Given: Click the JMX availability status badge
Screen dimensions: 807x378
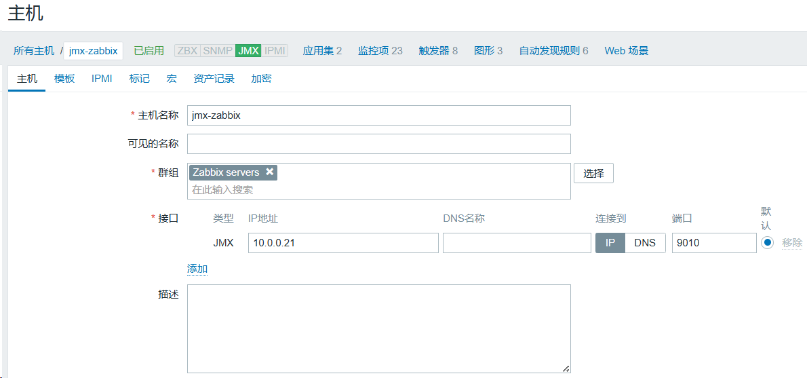Looking at the screenshot, I should [248, 51].
